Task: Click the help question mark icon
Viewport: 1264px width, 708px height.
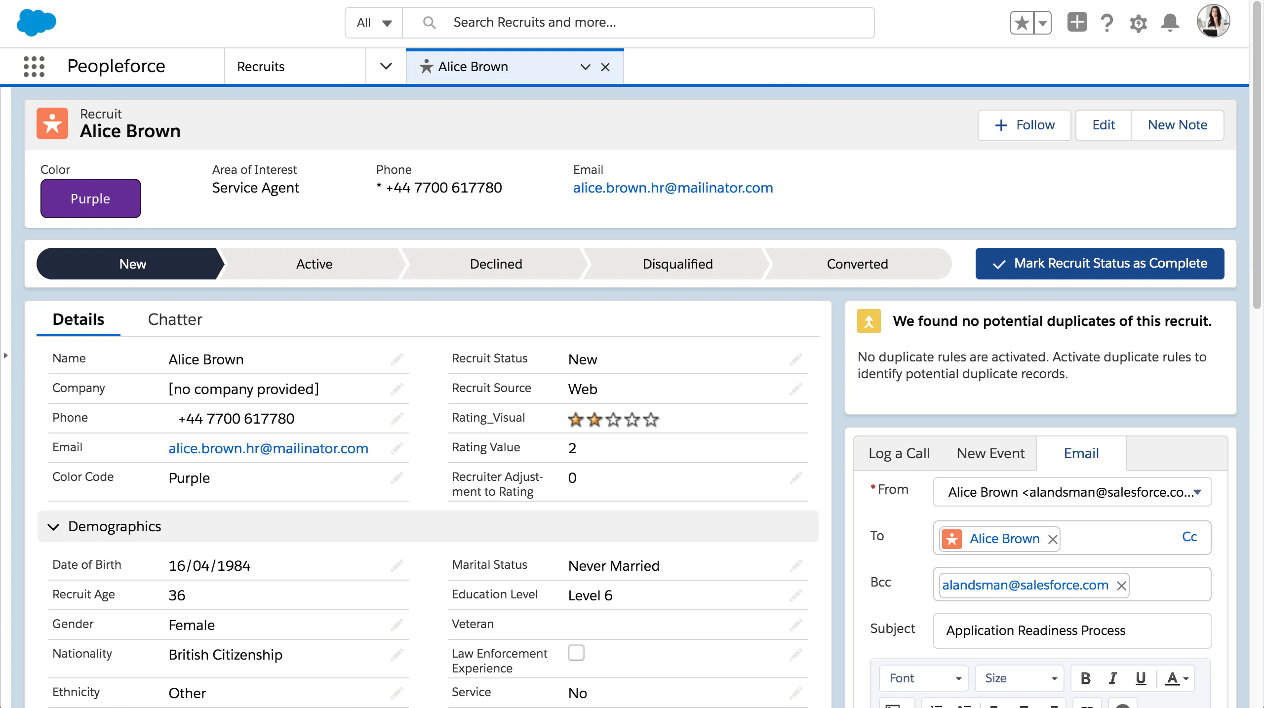Action: pos(1107,23)
